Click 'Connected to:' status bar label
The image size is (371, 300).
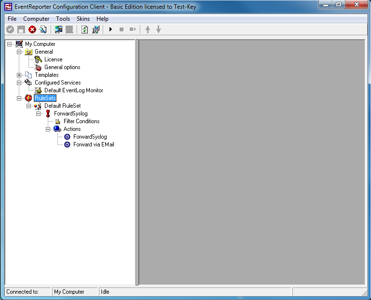[22, 292]
